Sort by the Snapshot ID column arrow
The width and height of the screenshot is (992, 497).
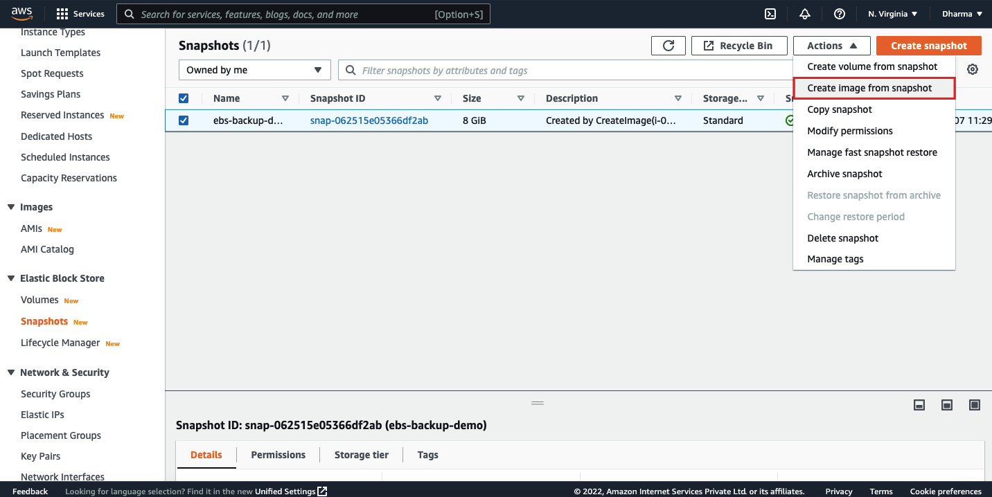(437, 98)
